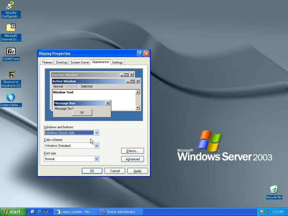The height and width of the screenshot is (216, 288).
Task: Click the 'Window Text' preview text
Action: (63, 92)
